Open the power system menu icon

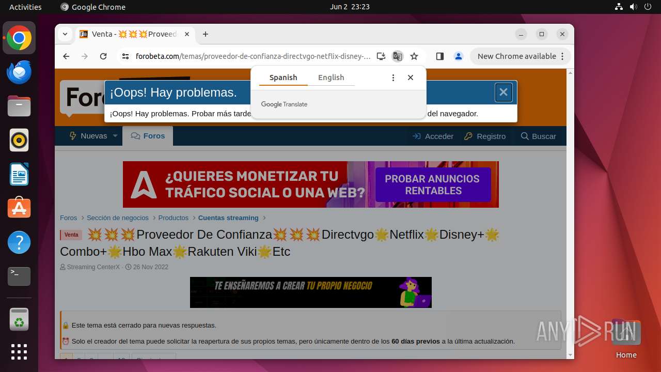(x=648, y=7)
